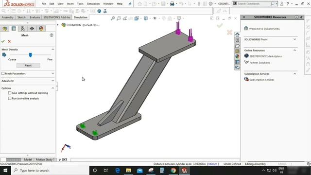Image resolution: width=311 pixels, height=175 pixels.
Task: Open the View Palette task pane tab
Action: (x=237, y=51)
